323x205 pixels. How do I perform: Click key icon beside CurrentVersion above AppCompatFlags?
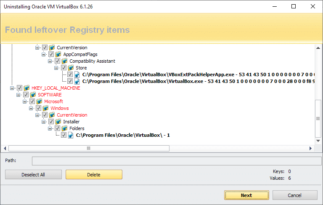52,48
